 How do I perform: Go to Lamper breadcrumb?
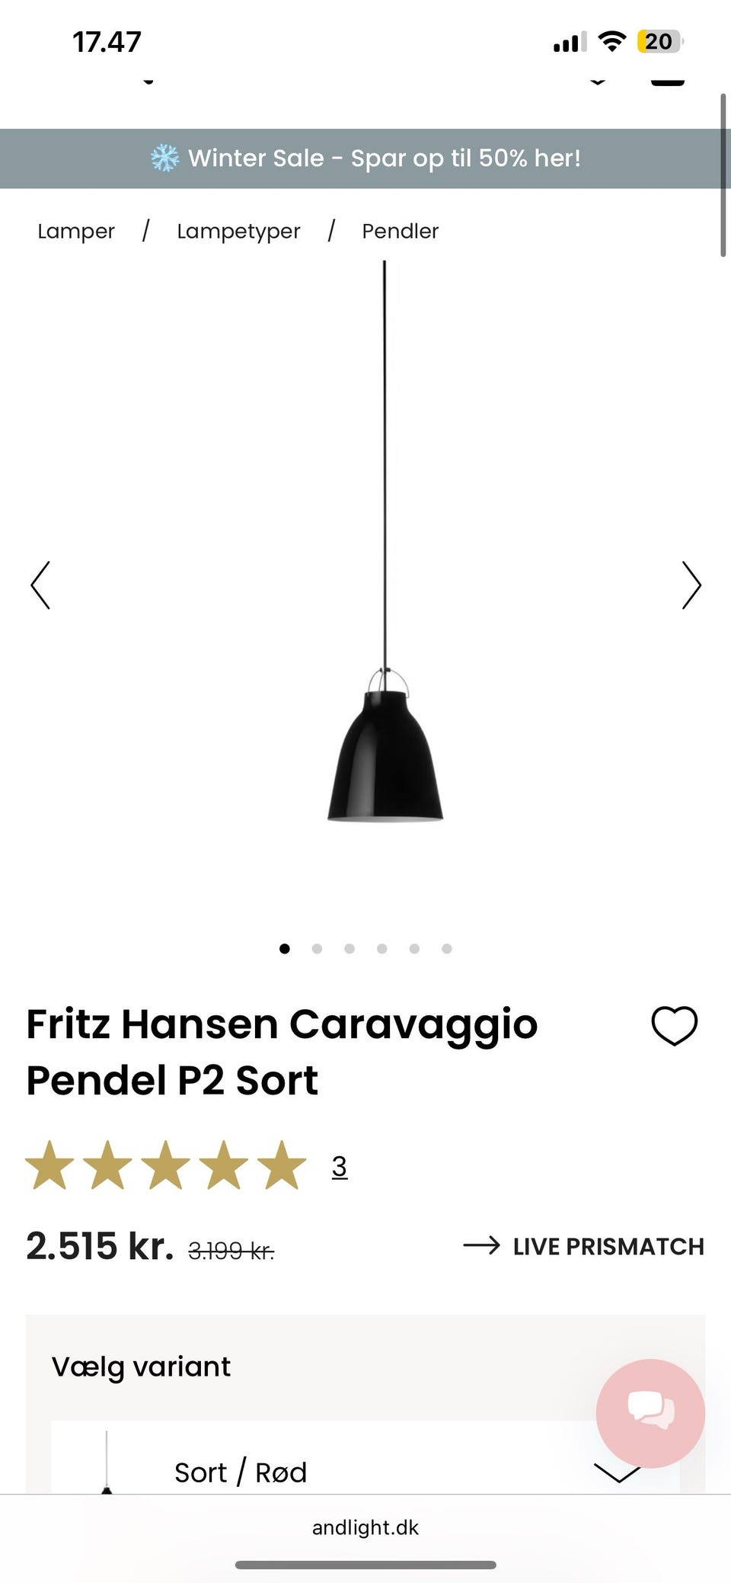pyautogui.click(x=76, y=231)
